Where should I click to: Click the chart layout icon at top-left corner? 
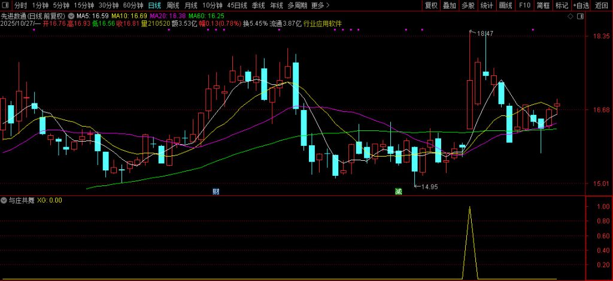pyautogui.click(x=5, y=5)
